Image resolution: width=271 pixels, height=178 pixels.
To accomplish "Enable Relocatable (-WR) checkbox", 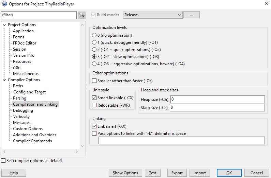I will click(94, 105).
